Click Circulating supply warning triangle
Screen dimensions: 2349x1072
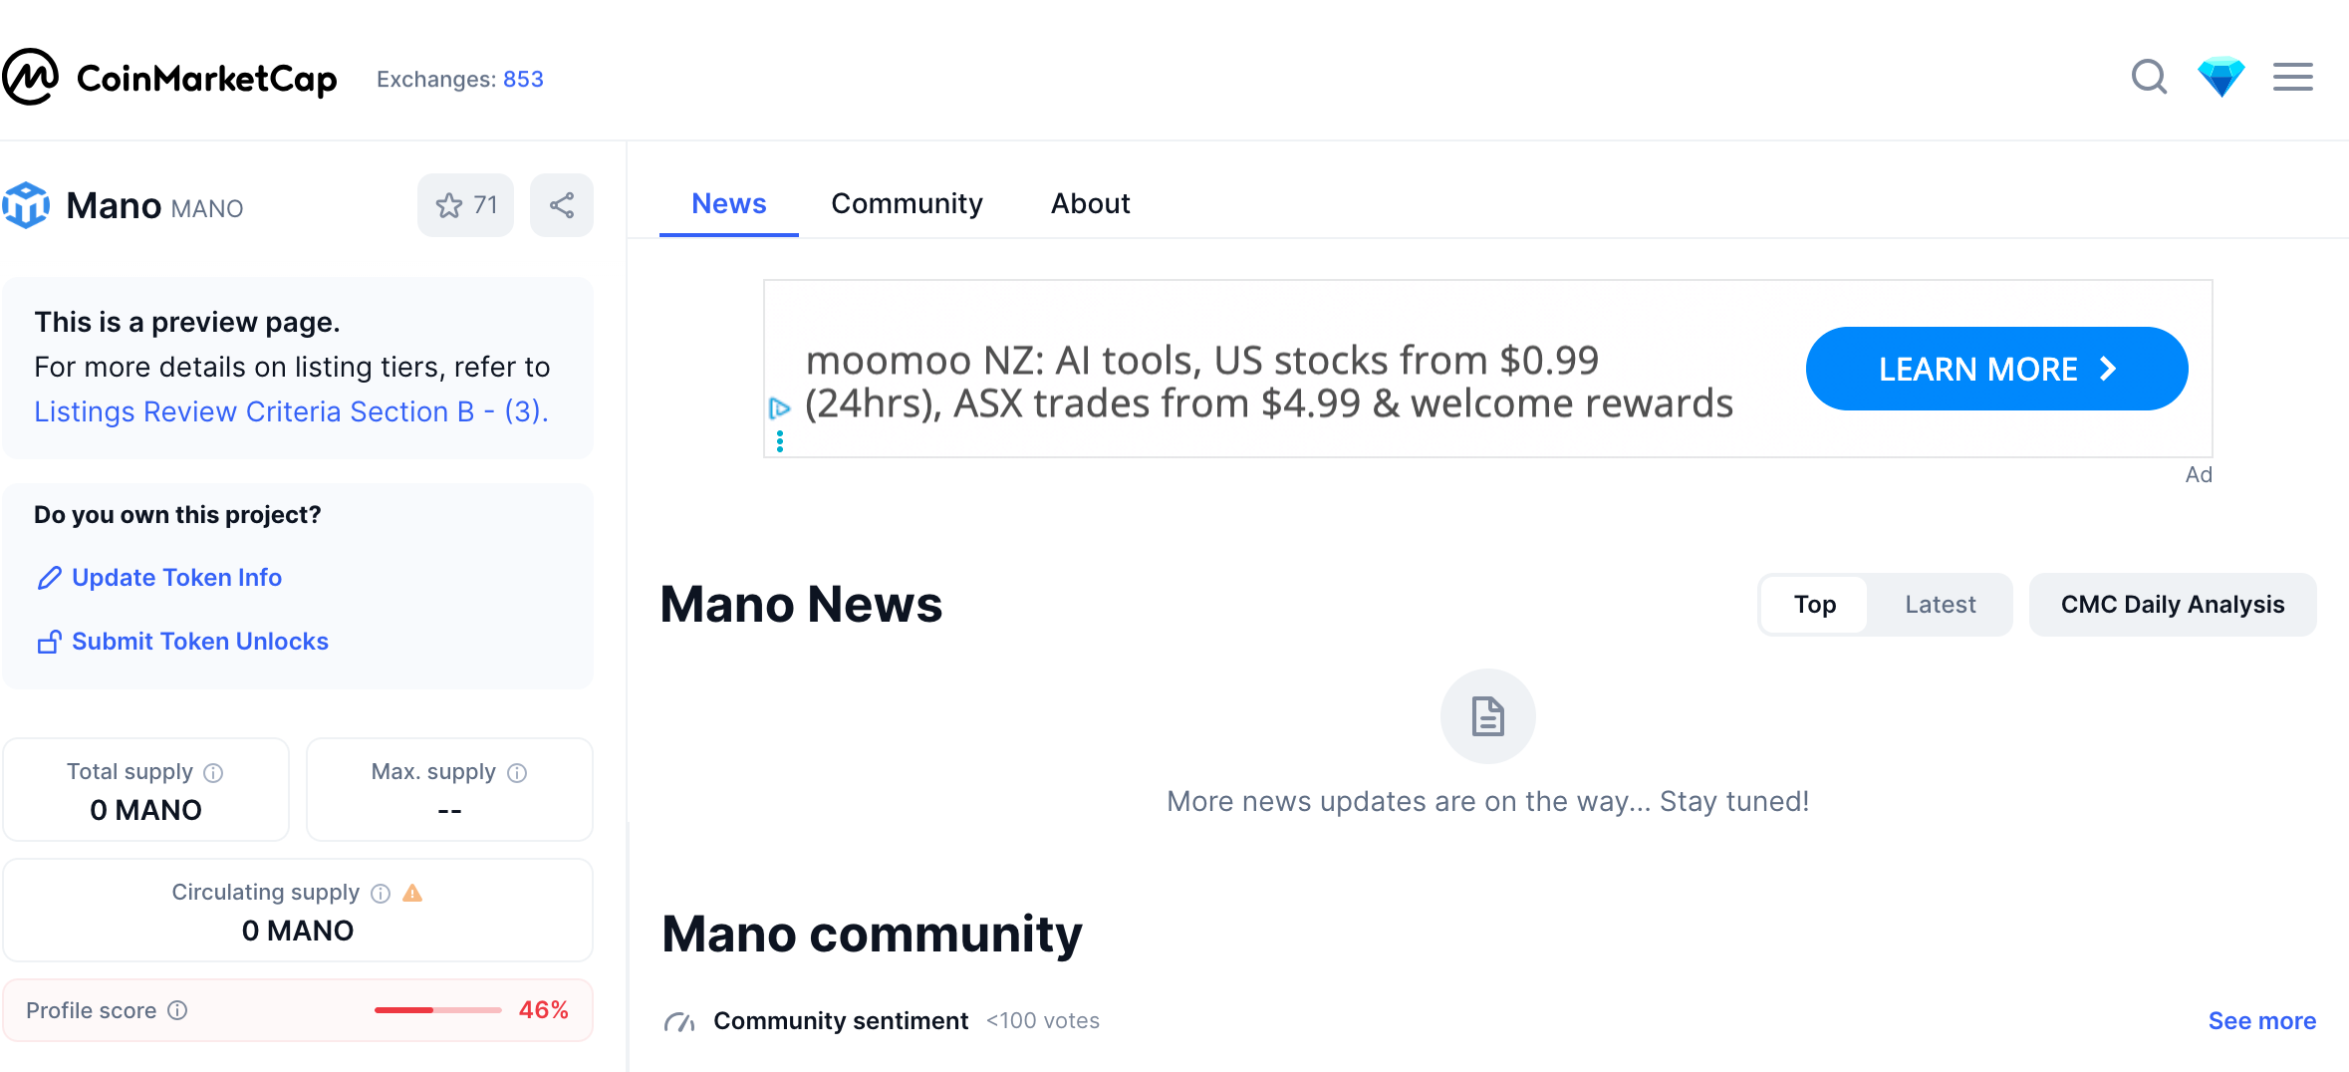pos(412,893)
